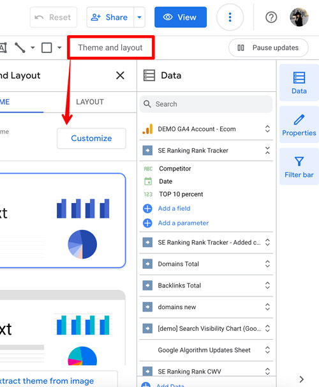Select the line drawing tool
The height and width of the screenshot is (387, 319).
coord(20,48)
